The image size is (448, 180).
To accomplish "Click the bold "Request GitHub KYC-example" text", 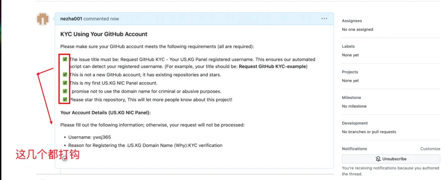I will [273, 67].
